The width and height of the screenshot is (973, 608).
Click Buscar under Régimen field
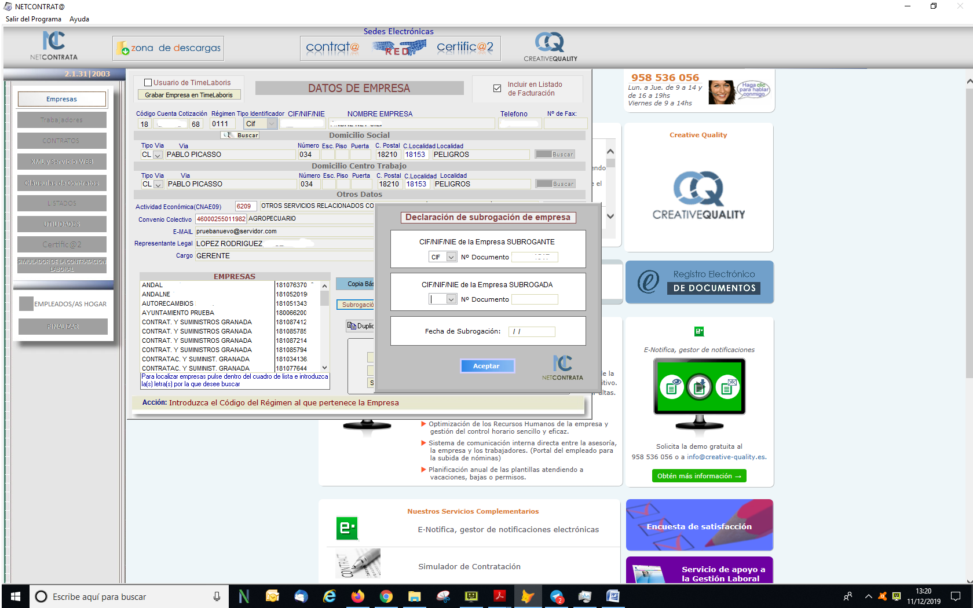[x=240, y=135]
